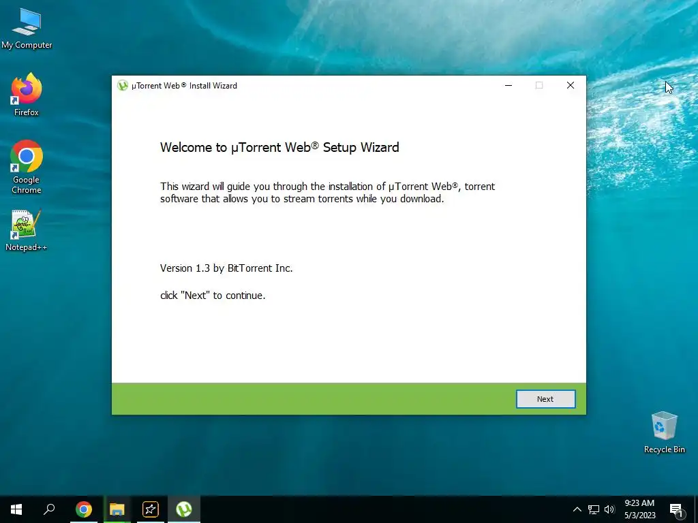The width and height of the screenshot is (698, 523).
Task: Switch to Chrome in the taskbar
Action: click(84, 509)
